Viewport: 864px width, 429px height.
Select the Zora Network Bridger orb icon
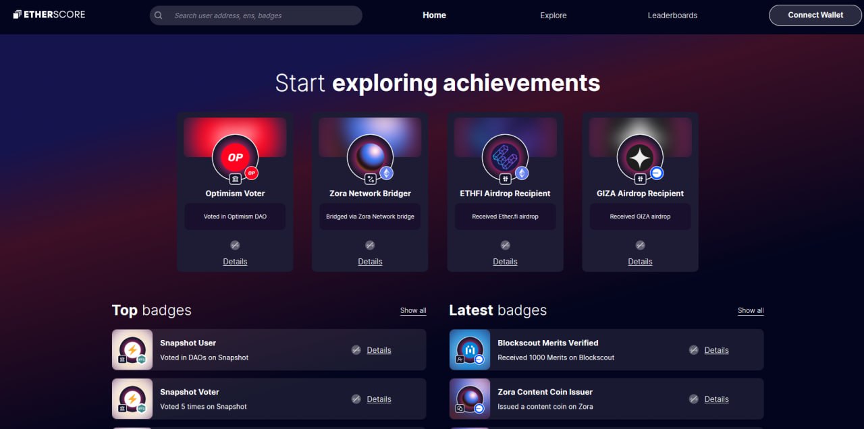point(370,157)
